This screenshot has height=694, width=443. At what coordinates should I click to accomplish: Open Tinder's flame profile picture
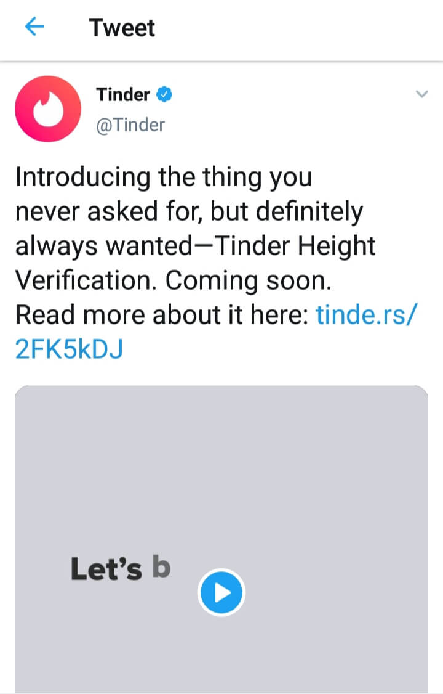pos(48,110)
